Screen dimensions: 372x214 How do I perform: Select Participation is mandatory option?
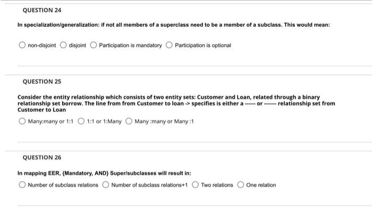[x=94, y=45]
